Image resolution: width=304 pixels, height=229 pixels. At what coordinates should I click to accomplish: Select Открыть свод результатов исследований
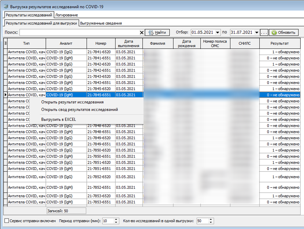tap(79, 110)
